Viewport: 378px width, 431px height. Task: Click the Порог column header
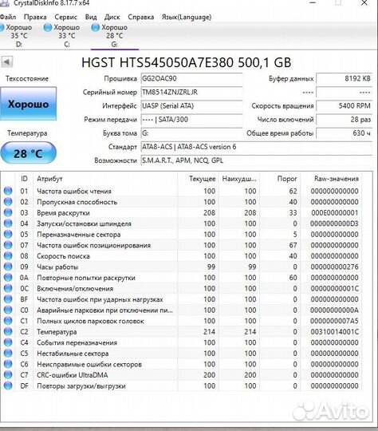(280, 179)
